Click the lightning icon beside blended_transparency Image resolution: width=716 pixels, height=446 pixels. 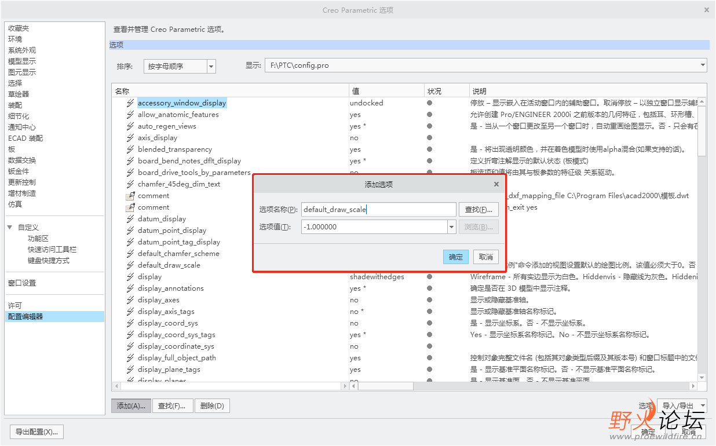[130, 149]
